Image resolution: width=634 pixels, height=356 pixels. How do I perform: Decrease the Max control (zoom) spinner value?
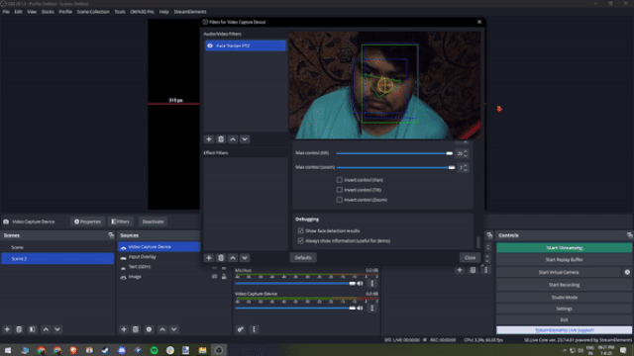[x=466, y=169]
